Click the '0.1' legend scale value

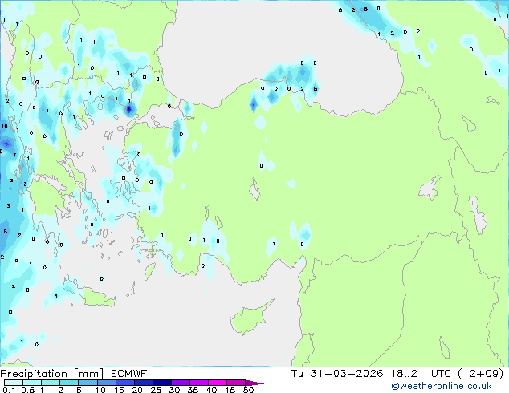pyautogui.click(x=9, y=390)
